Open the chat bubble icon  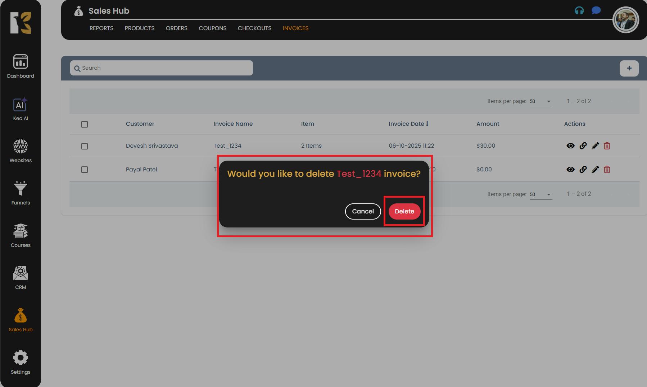tap(596, 11)
